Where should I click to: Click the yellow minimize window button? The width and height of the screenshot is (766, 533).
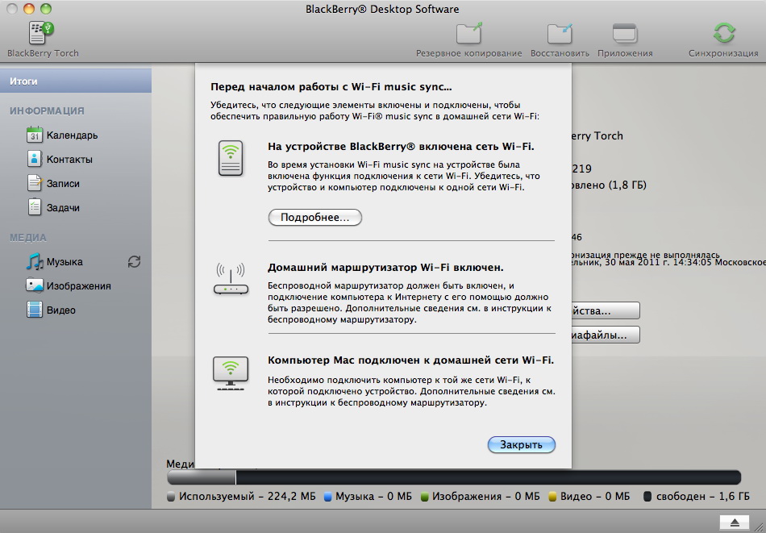[29, 9]
